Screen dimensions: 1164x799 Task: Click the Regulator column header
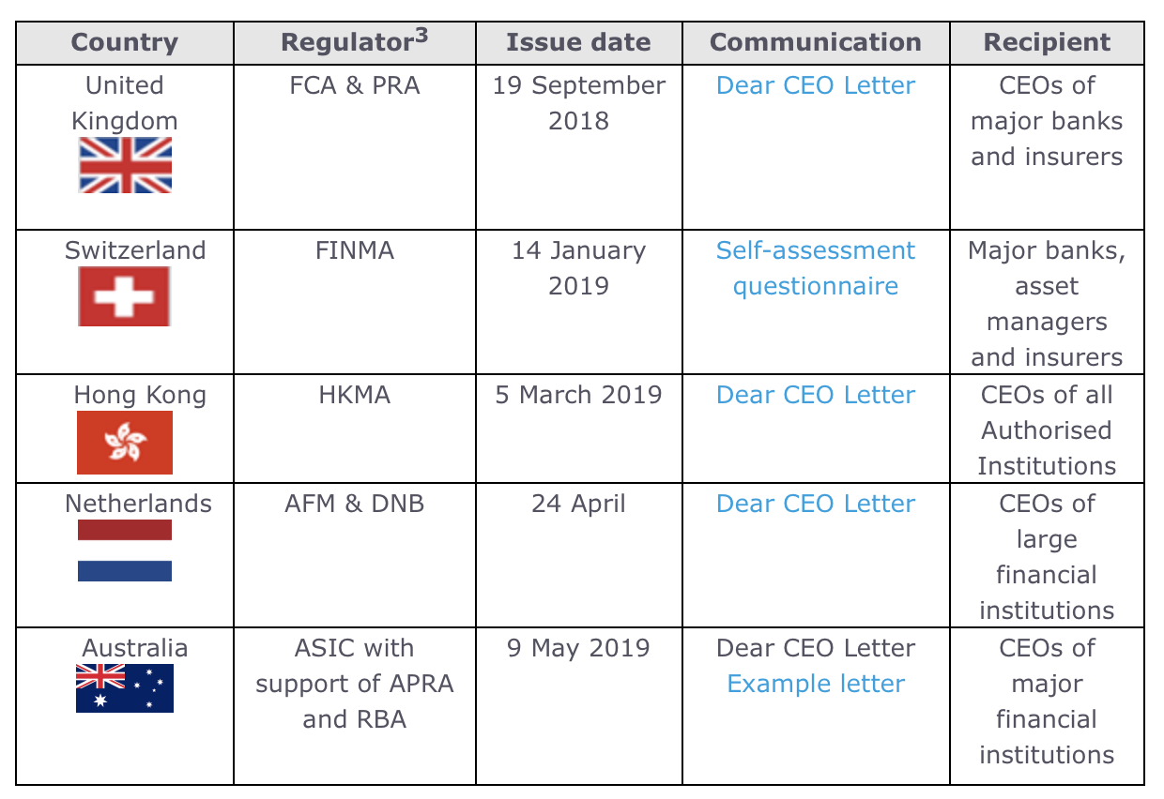pyautogui.click(x=347, y=43)
